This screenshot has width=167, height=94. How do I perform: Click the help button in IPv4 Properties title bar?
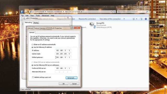coord(72,28)
